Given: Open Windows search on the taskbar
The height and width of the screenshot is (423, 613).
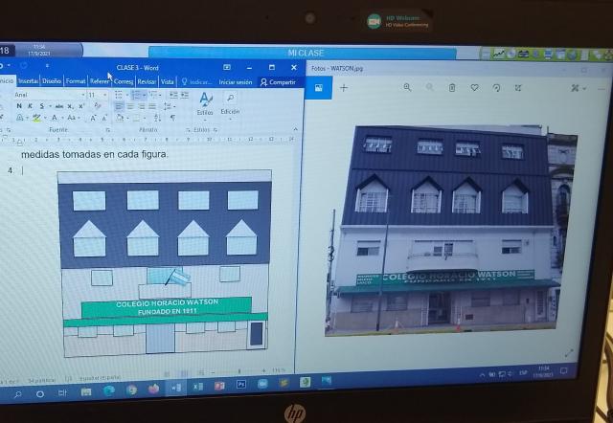Looking at the screenshot, I should 17,394.
